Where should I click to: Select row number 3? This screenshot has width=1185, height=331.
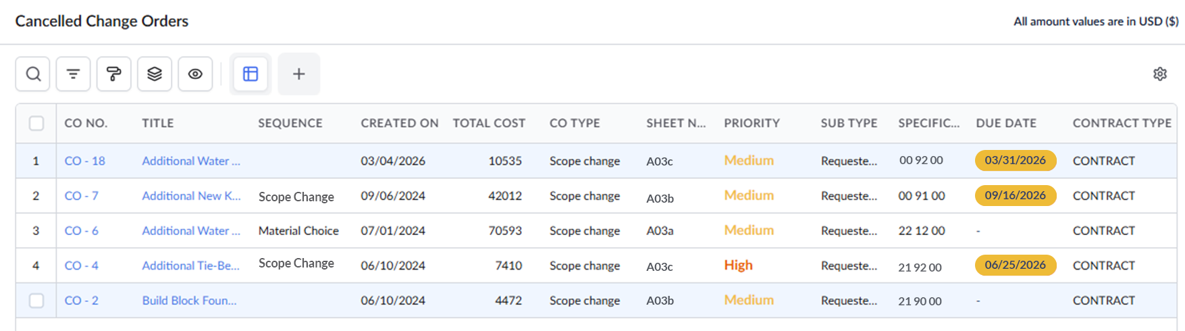click(36, 231)
